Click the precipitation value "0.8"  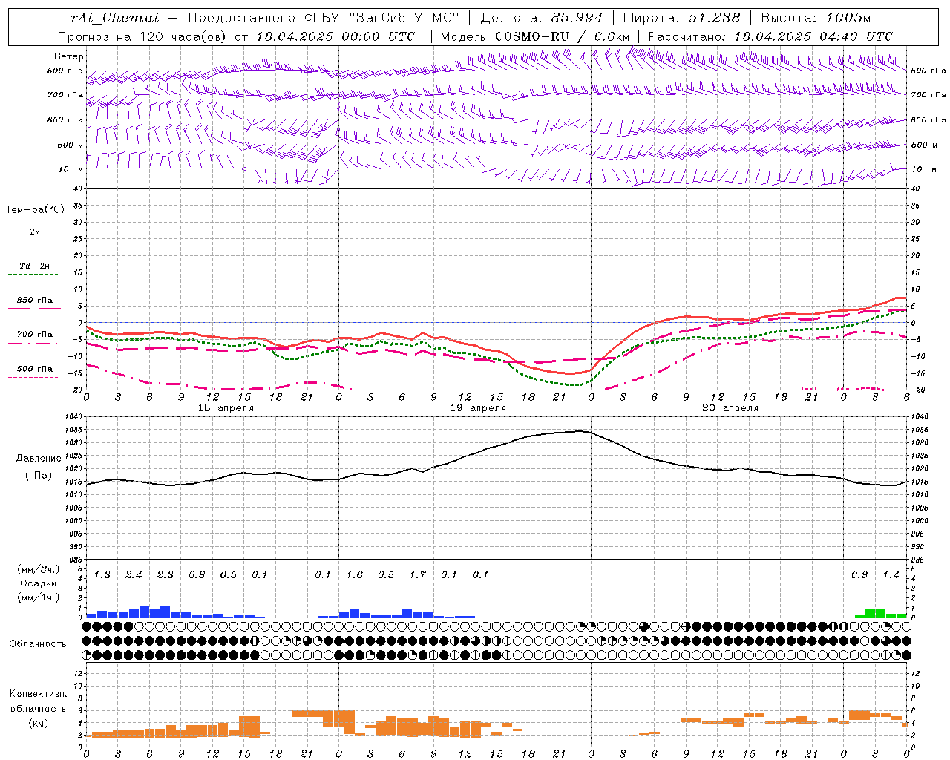pyautogui.click(x=197, y=574)
